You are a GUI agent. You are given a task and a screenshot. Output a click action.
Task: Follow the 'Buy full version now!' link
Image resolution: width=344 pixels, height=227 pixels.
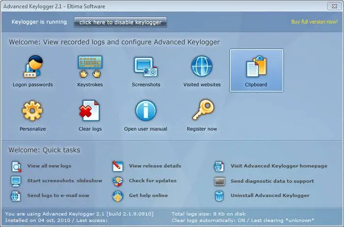315,22
